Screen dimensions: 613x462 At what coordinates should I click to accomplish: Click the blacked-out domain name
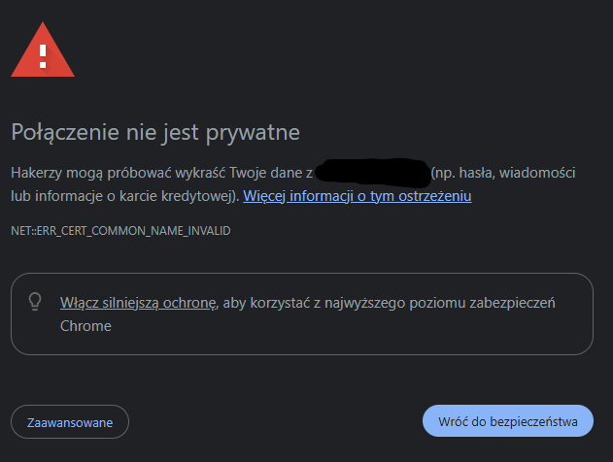coord(373,173)
